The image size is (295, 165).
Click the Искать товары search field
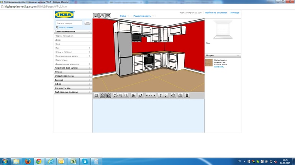[x=69, y=23]
